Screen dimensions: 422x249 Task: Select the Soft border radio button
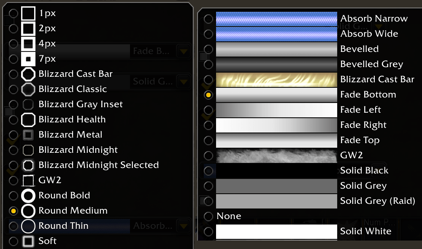[x=13, y=241]
